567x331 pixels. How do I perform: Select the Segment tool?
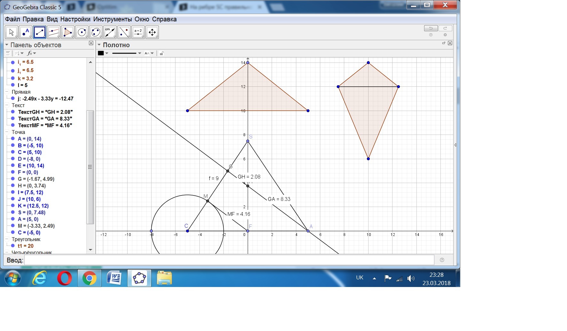(x=40, y=32)
